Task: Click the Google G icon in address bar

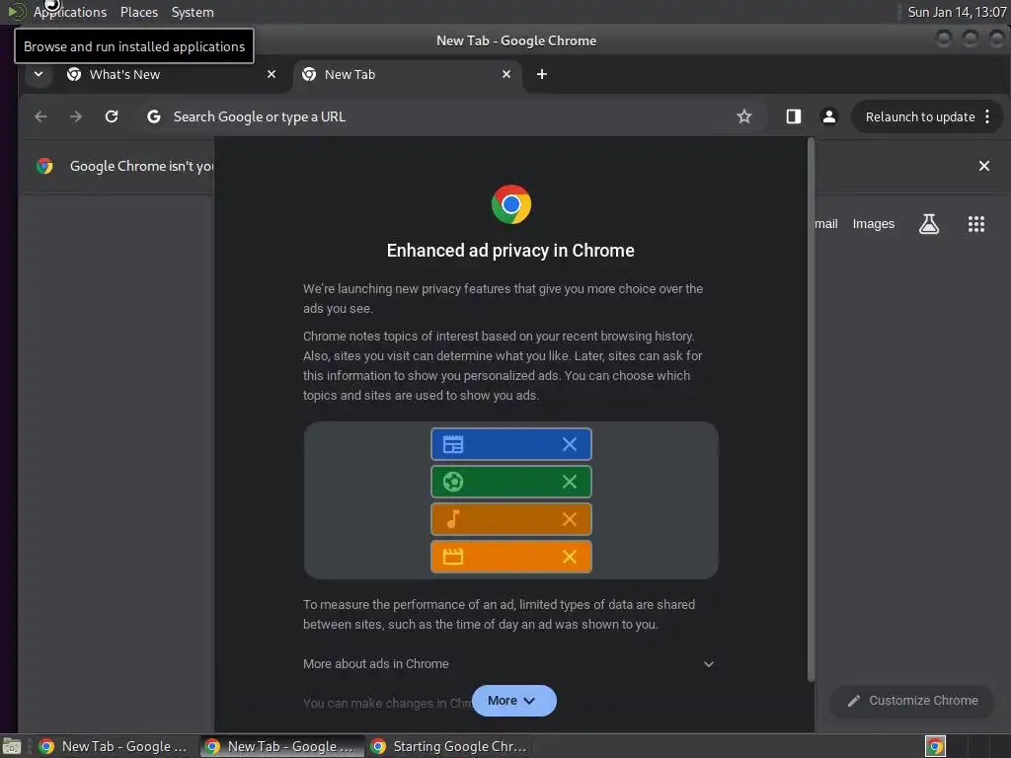Action: (x=153, y=116)
